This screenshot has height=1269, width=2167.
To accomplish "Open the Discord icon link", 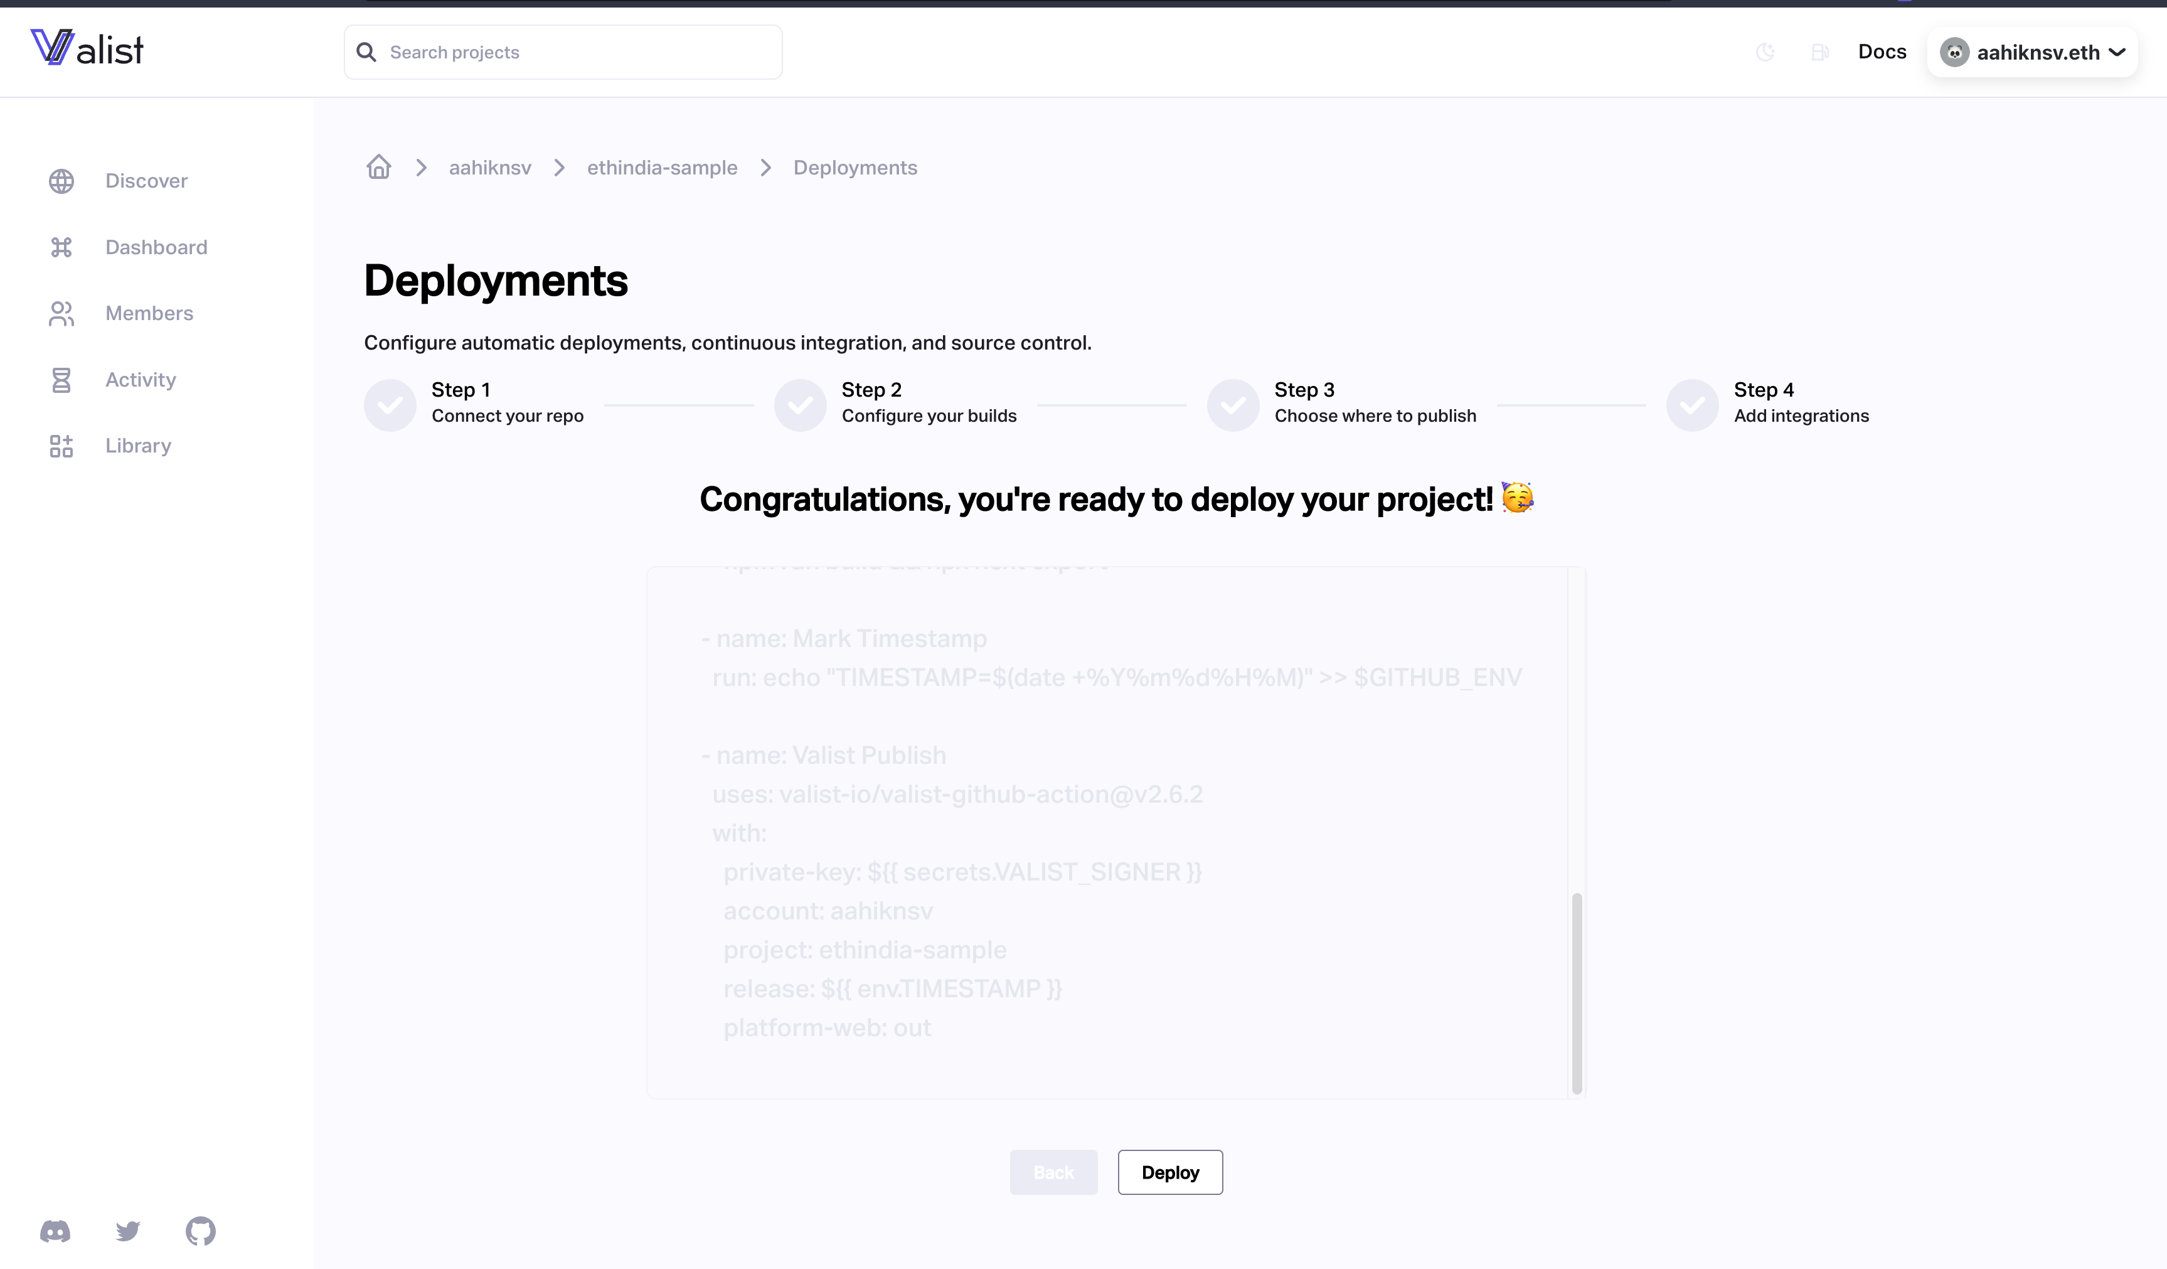I will tap(55, 1231).
